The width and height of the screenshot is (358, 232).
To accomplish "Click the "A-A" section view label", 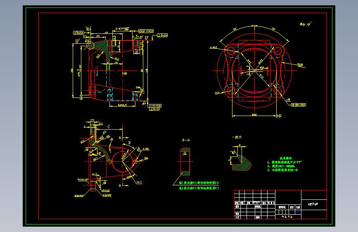I will [186, 140].
